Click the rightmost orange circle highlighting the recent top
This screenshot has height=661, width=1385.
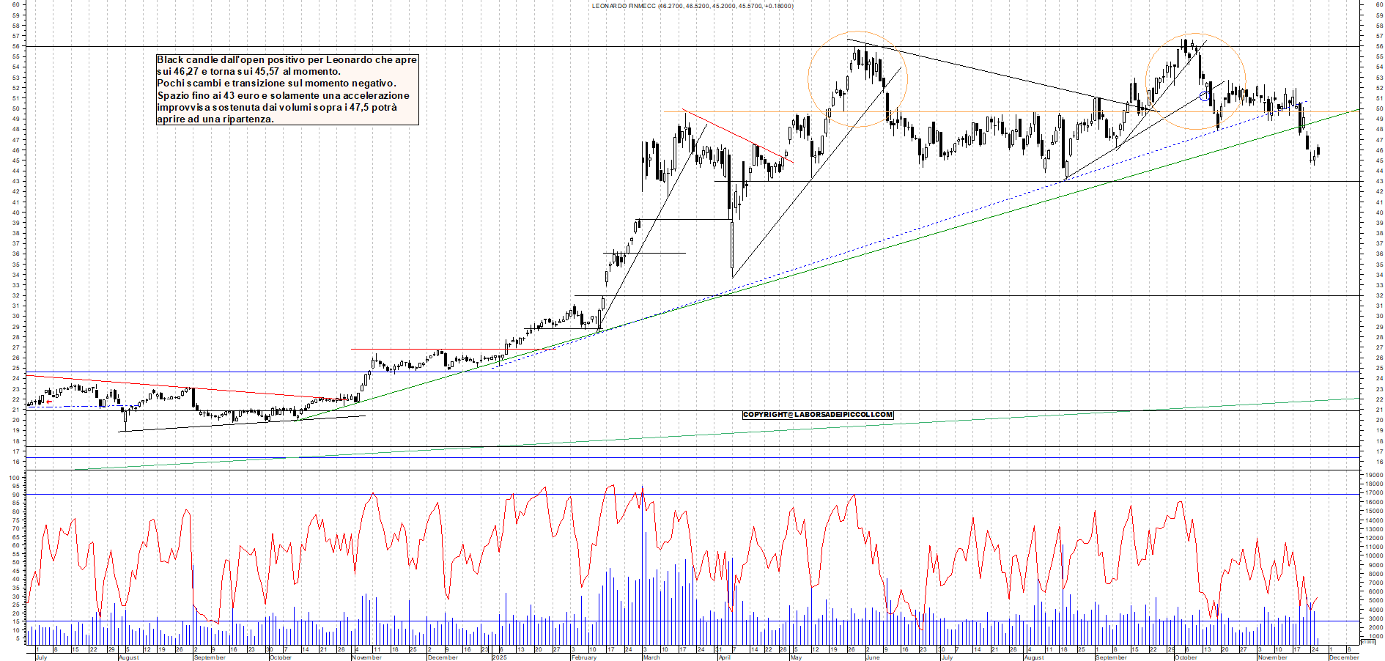tap(1194, 81)
